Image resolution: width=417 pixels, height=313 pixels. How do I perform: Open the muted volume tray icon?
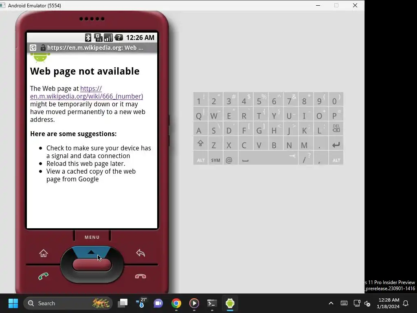pyautogui.click(x=367, y=303)
